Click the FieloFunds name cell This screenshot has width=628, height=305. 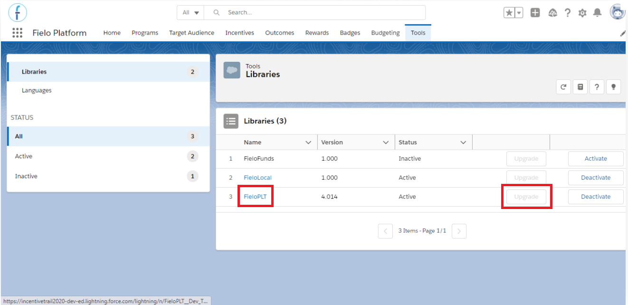click(x=259, y=159)
